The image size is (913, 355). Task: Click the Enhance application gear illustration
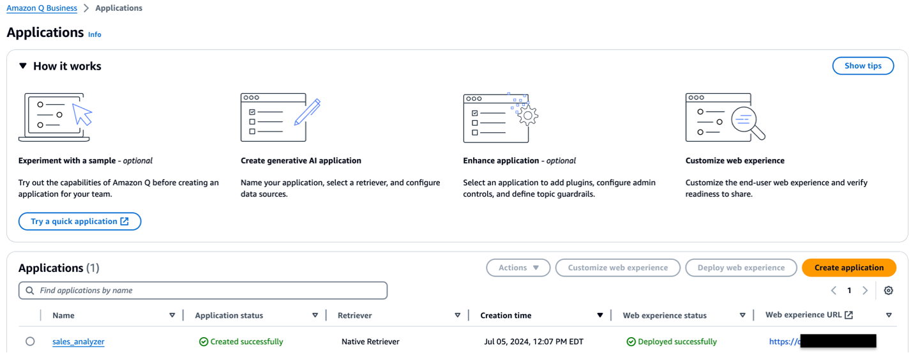click(x=501, y=117)
